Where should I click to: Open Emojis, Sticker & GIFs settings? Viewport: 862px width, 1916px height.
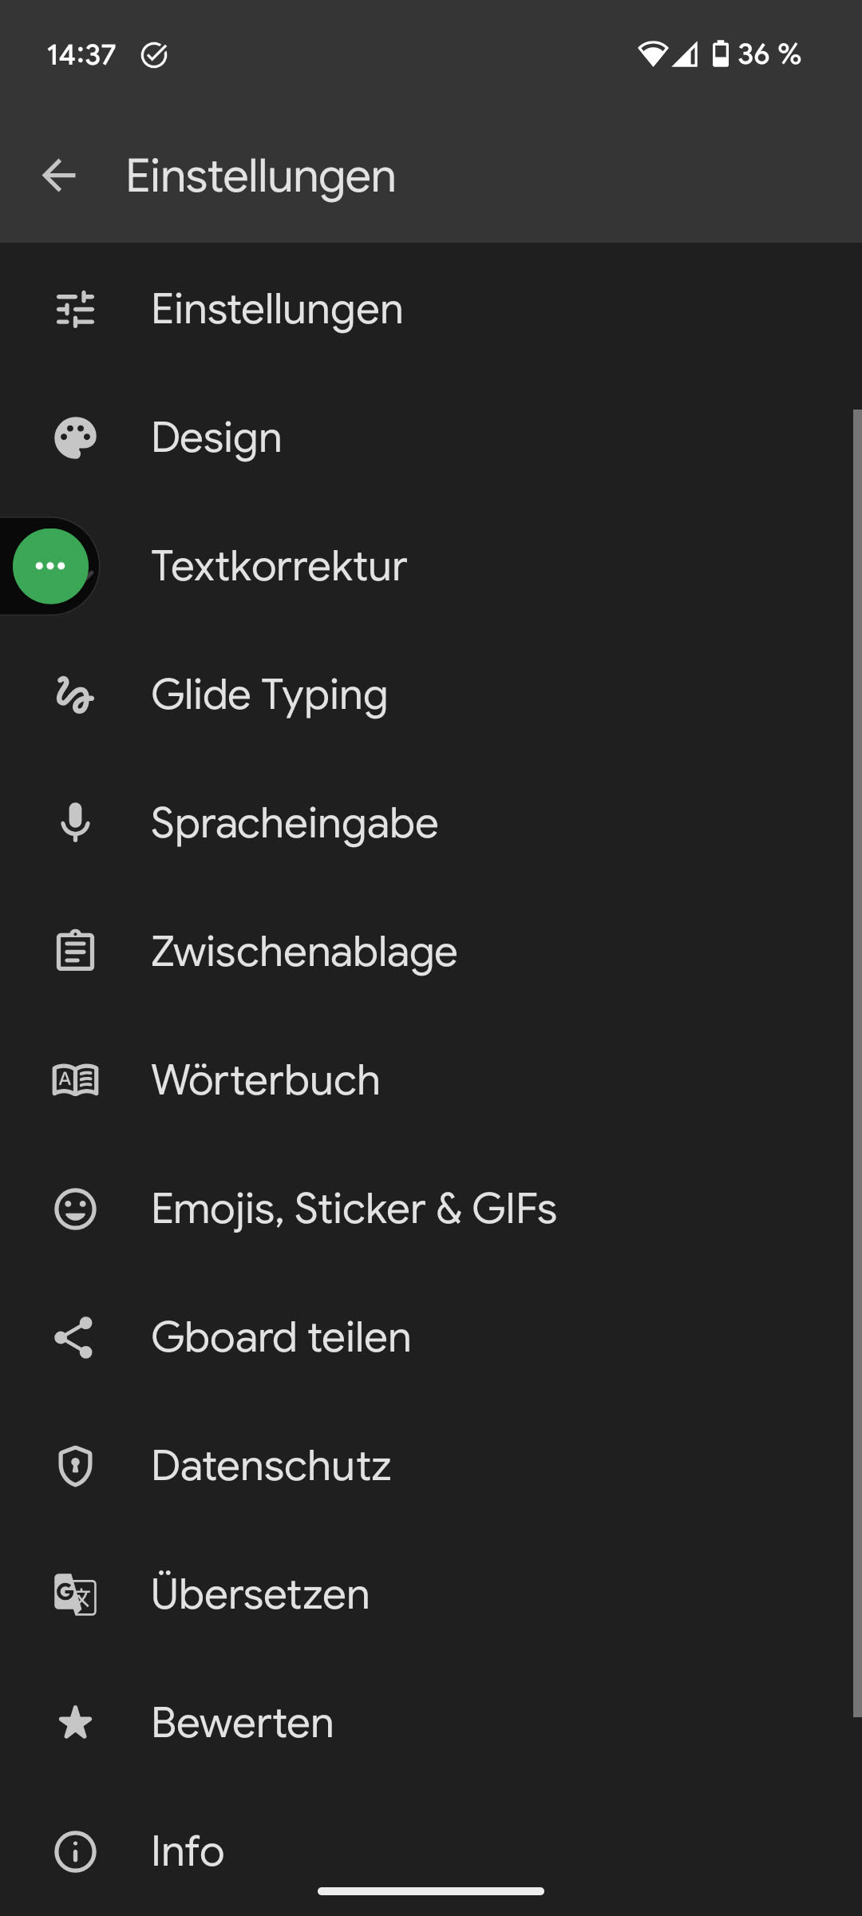354,1209
